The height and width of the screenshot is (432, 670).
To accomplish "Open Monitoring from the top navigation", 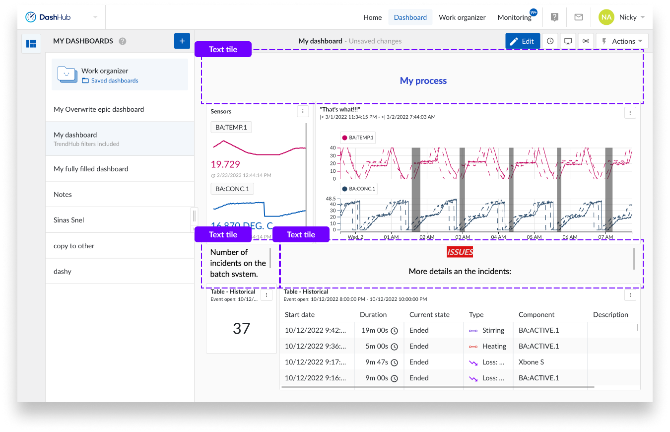I will coord(514,17).
